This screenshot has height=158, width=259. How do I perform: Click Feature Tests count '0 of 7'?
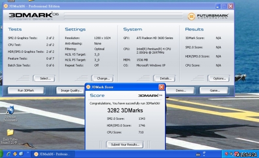[50, 58]
